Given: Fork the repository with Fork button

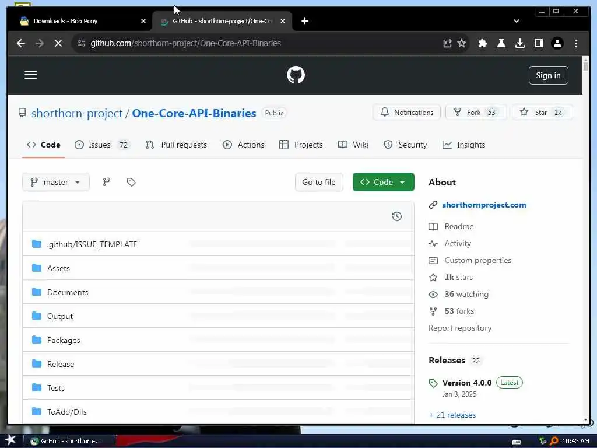Looking at the screenshot, I should (x=476, y=113).
